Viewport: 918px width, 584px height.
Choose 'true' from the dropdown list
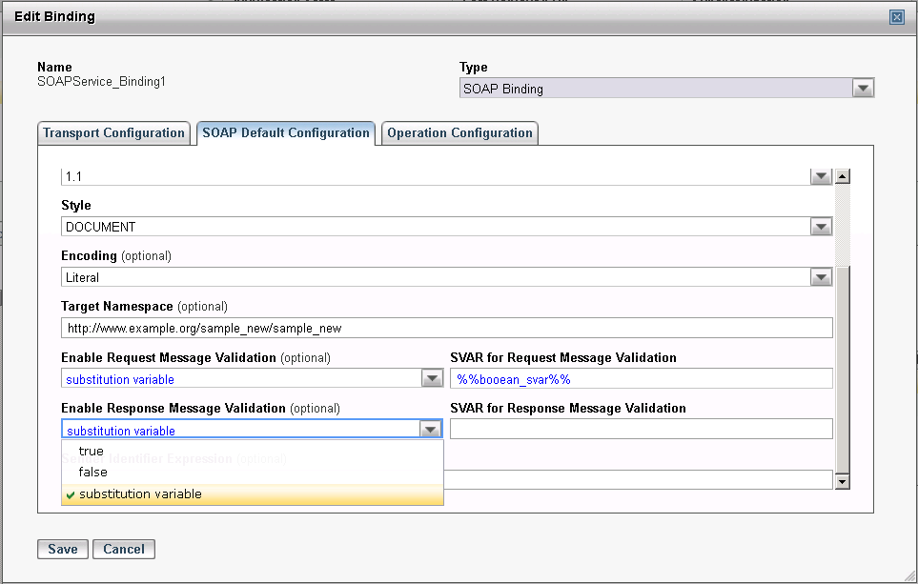coord(92,452)
